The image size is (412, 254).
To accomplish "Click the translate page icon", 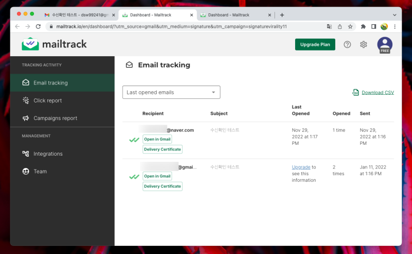I will point(329,27).
